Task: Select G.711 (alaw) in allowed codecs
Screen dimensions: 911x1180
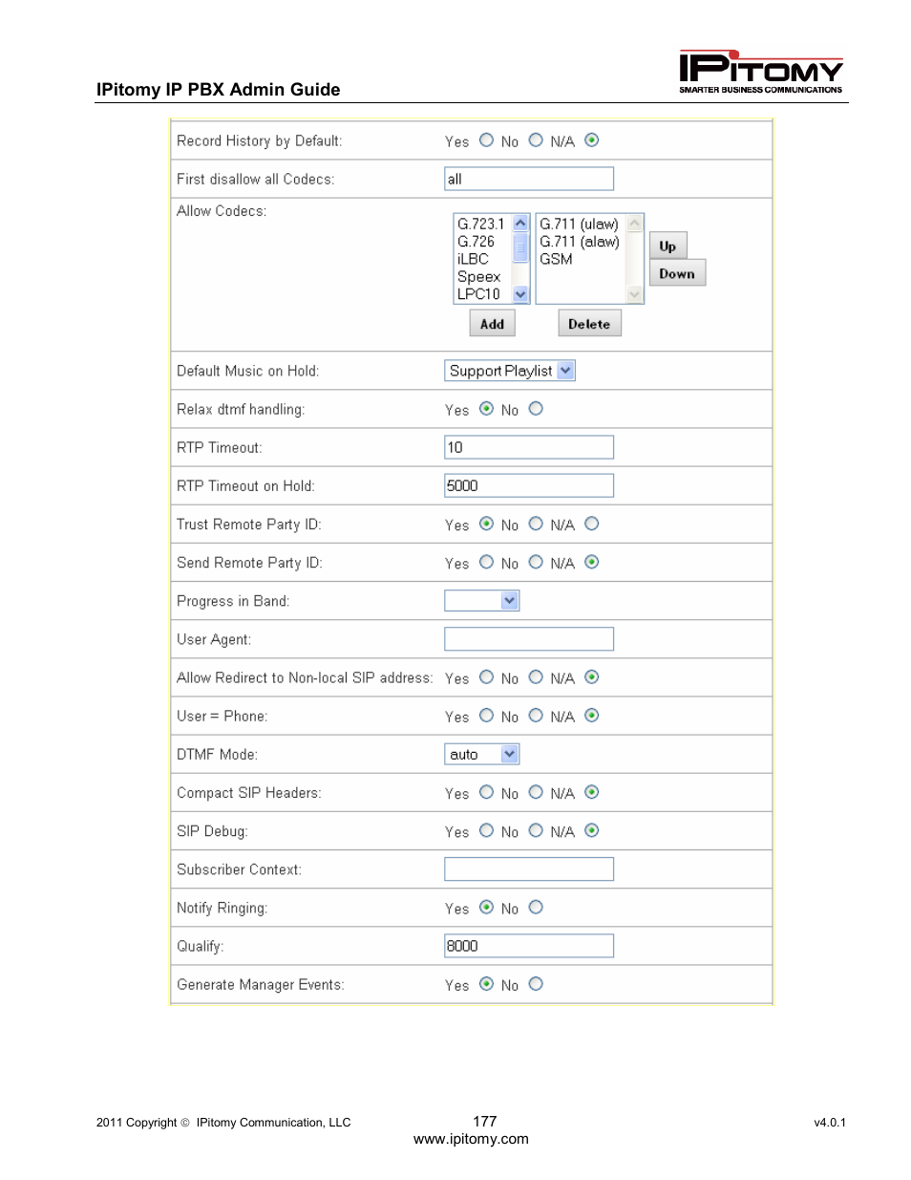Action: point(580,242)
